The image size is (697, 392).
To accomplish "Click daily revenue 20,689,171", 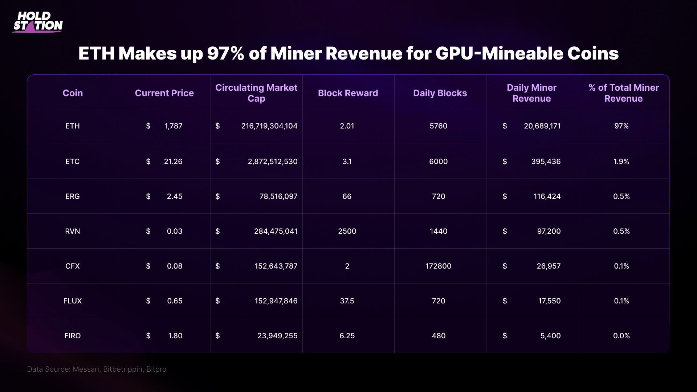I will [542, 126].
